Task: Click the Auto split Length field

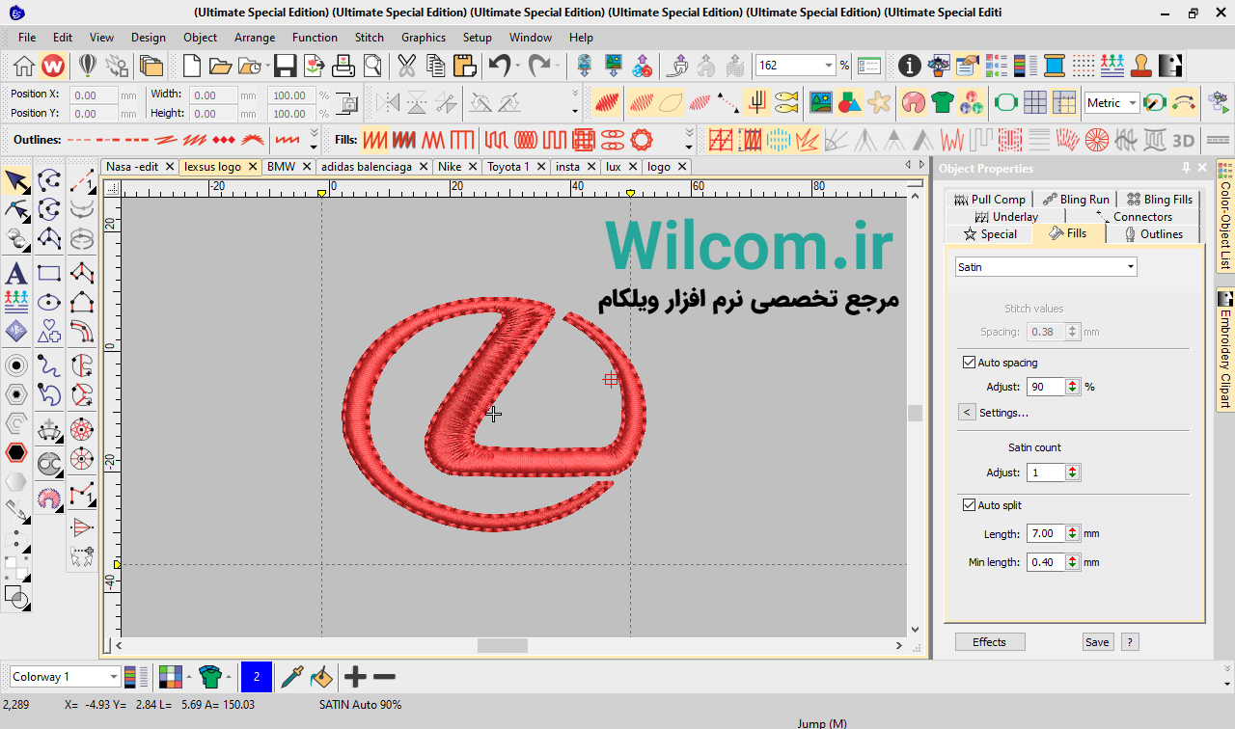Action: [1045, 533]
